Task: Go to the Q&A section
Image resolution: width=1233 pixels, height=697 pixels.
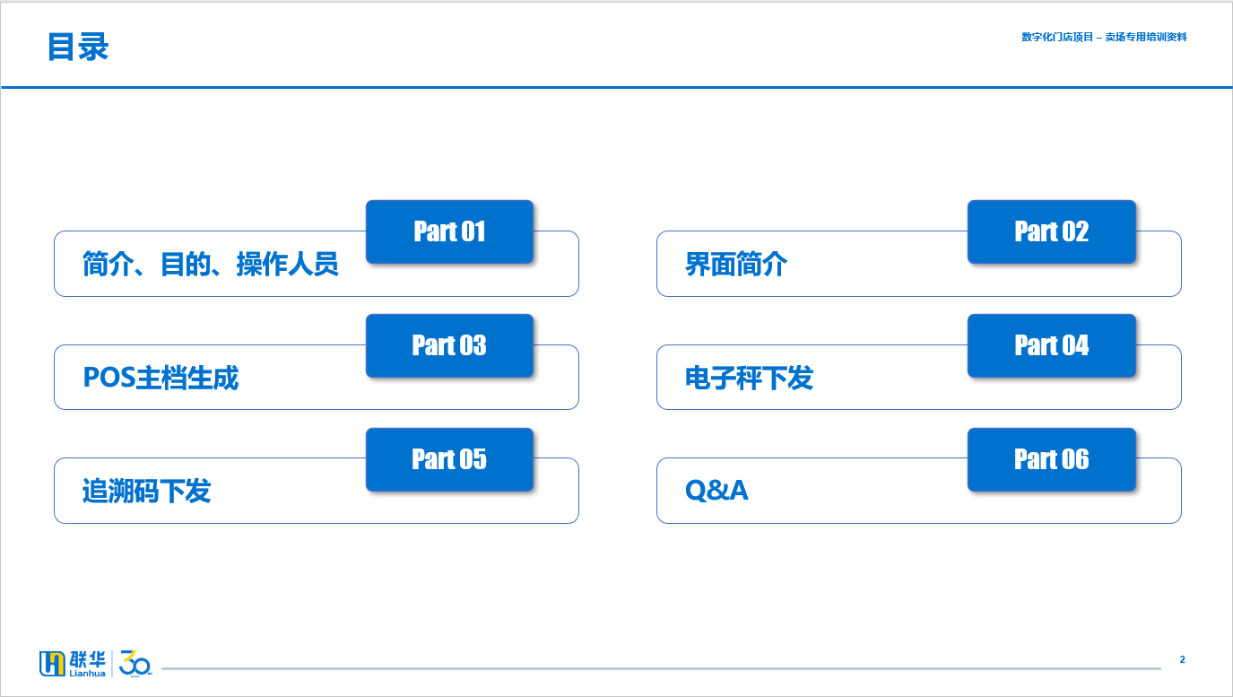Action: (x=918, y=491)
